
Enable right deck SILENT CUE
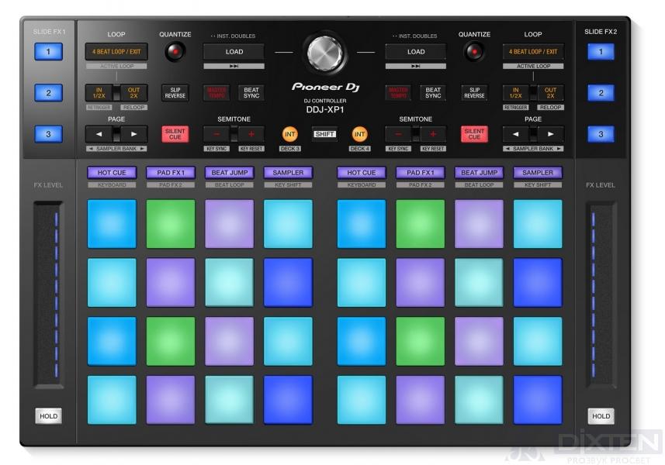click(474, 134)
